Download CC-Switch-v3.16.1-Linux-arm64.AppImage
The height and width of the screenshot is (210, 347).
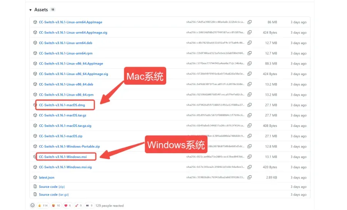coord(71,22)
